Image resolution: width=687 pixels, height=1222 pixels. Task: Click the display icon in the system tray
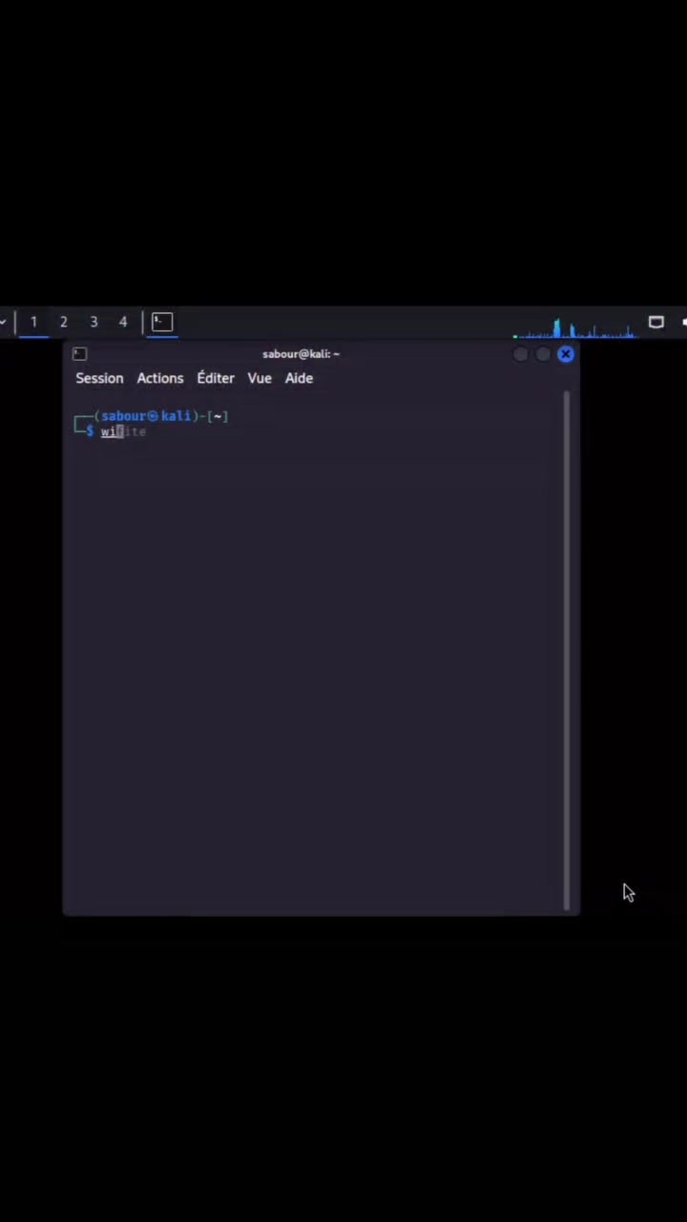656,322
